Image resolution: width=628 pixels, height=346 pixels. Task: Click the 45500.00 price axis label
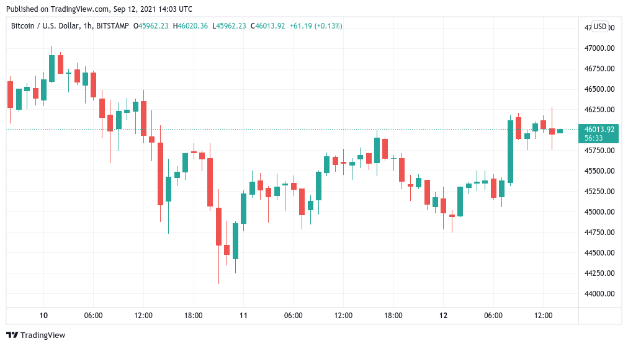pyautogui.click(x=599, y=171)
